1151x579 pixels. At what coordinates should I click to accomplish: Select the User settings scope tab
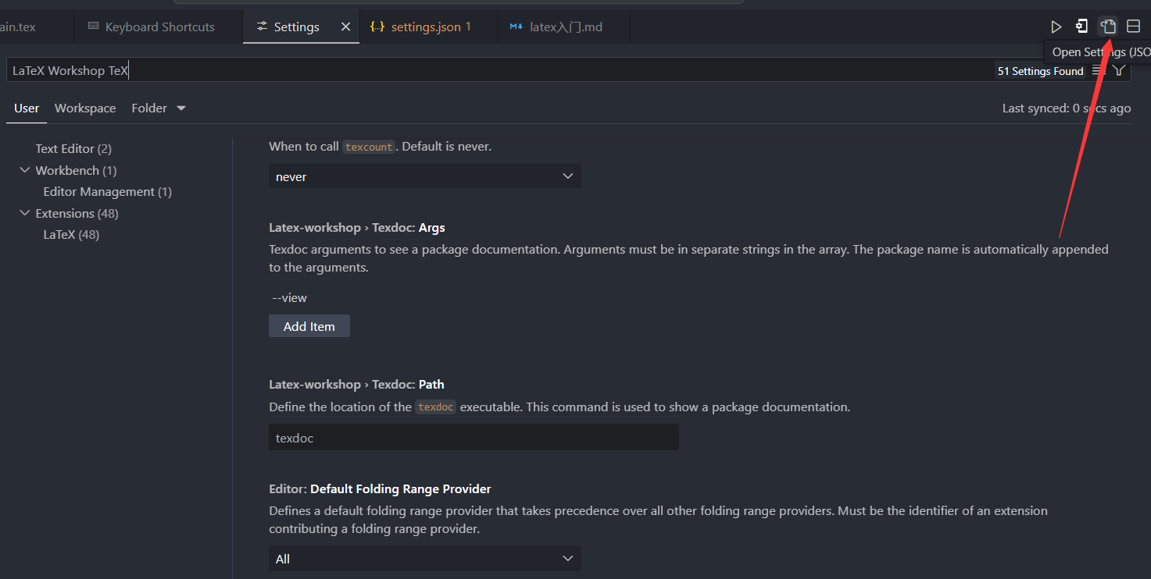coord(27,108)
